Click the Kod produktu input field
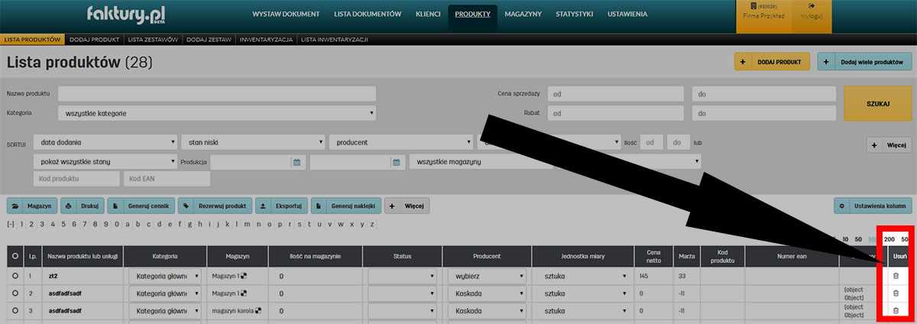Viewport: 917px width, 324px height. point(76,179)
